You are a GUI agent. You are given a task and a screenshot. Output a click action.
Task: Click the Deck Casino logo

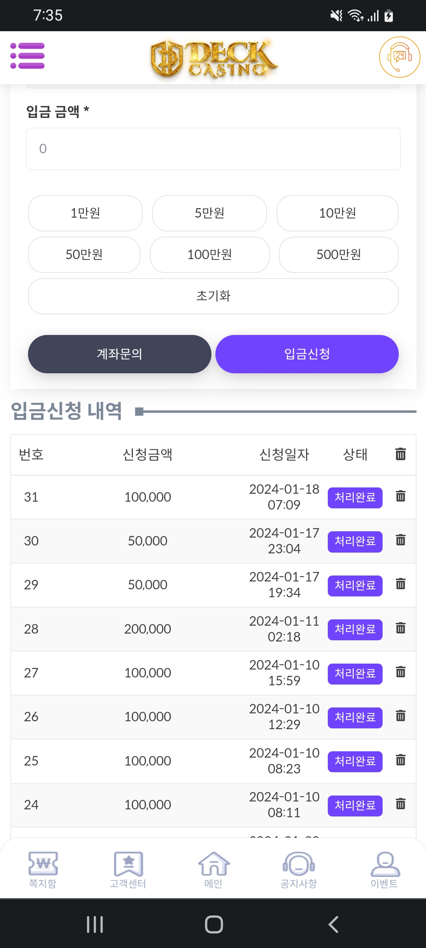point(213,58)
